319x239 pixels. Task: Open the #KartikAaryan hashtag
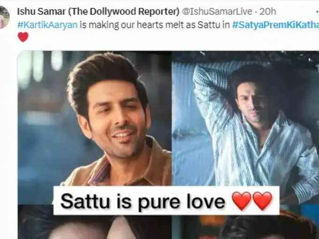coord(47,25)
